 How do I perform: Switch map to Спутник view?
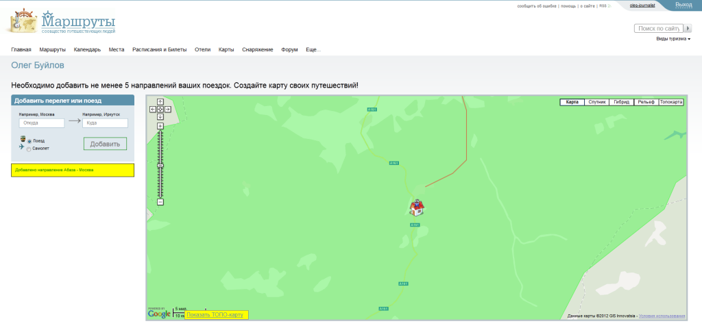click(x=597, y=102)
